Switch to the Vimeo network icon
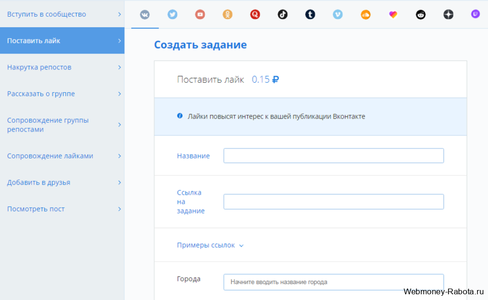Screen dimensions: 488x300 pyautogui.click(x=338, y=14)
